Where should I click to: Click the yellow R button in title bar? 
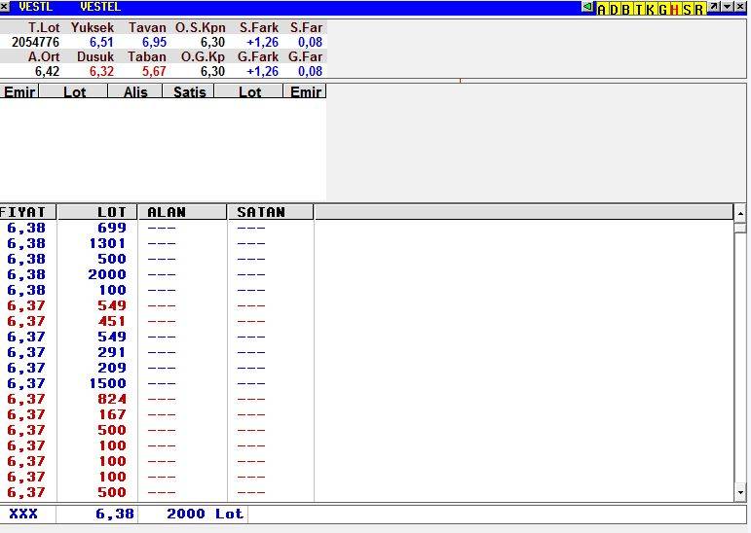click(698, 9)
